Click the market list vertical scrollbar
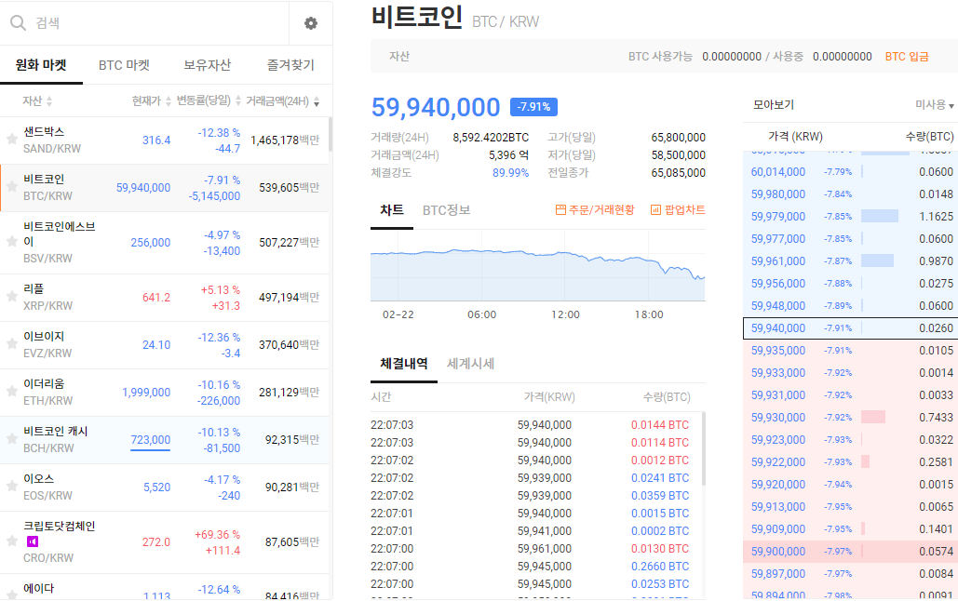 click(x=331, y=134)
